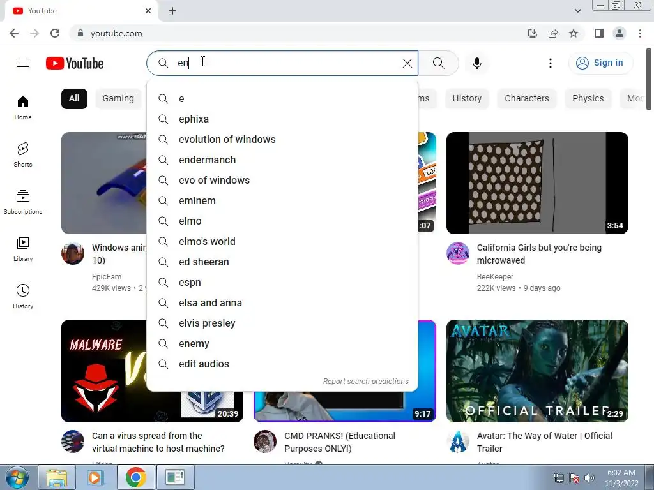The height and width of the screenshot is (490, 654).
Task: Pick the 'ed sheeran' suggestion
Action: [x=282, y=262]
